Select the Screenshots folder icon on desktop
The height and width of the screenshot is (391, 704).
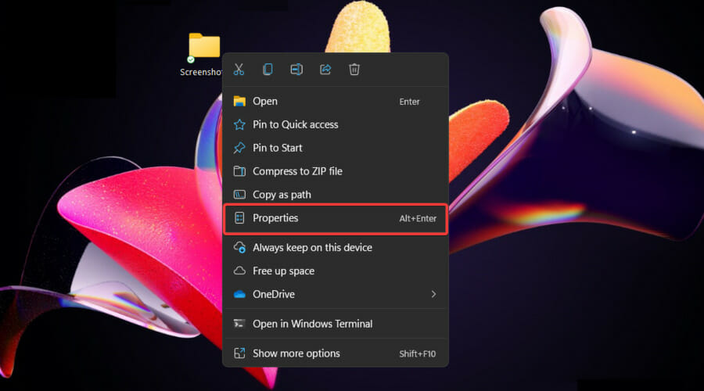204,45
